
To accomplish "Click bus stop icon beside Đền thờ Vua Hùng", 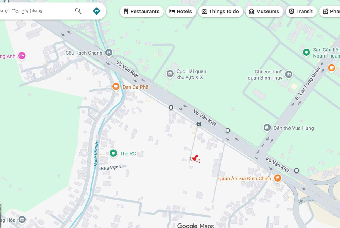I will click(x=228, y=130).
